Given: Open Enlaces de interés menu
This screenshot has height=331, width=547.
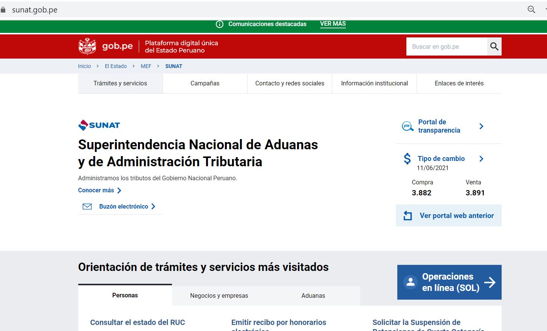Looking at the screenshot, I should coord(459,84).
